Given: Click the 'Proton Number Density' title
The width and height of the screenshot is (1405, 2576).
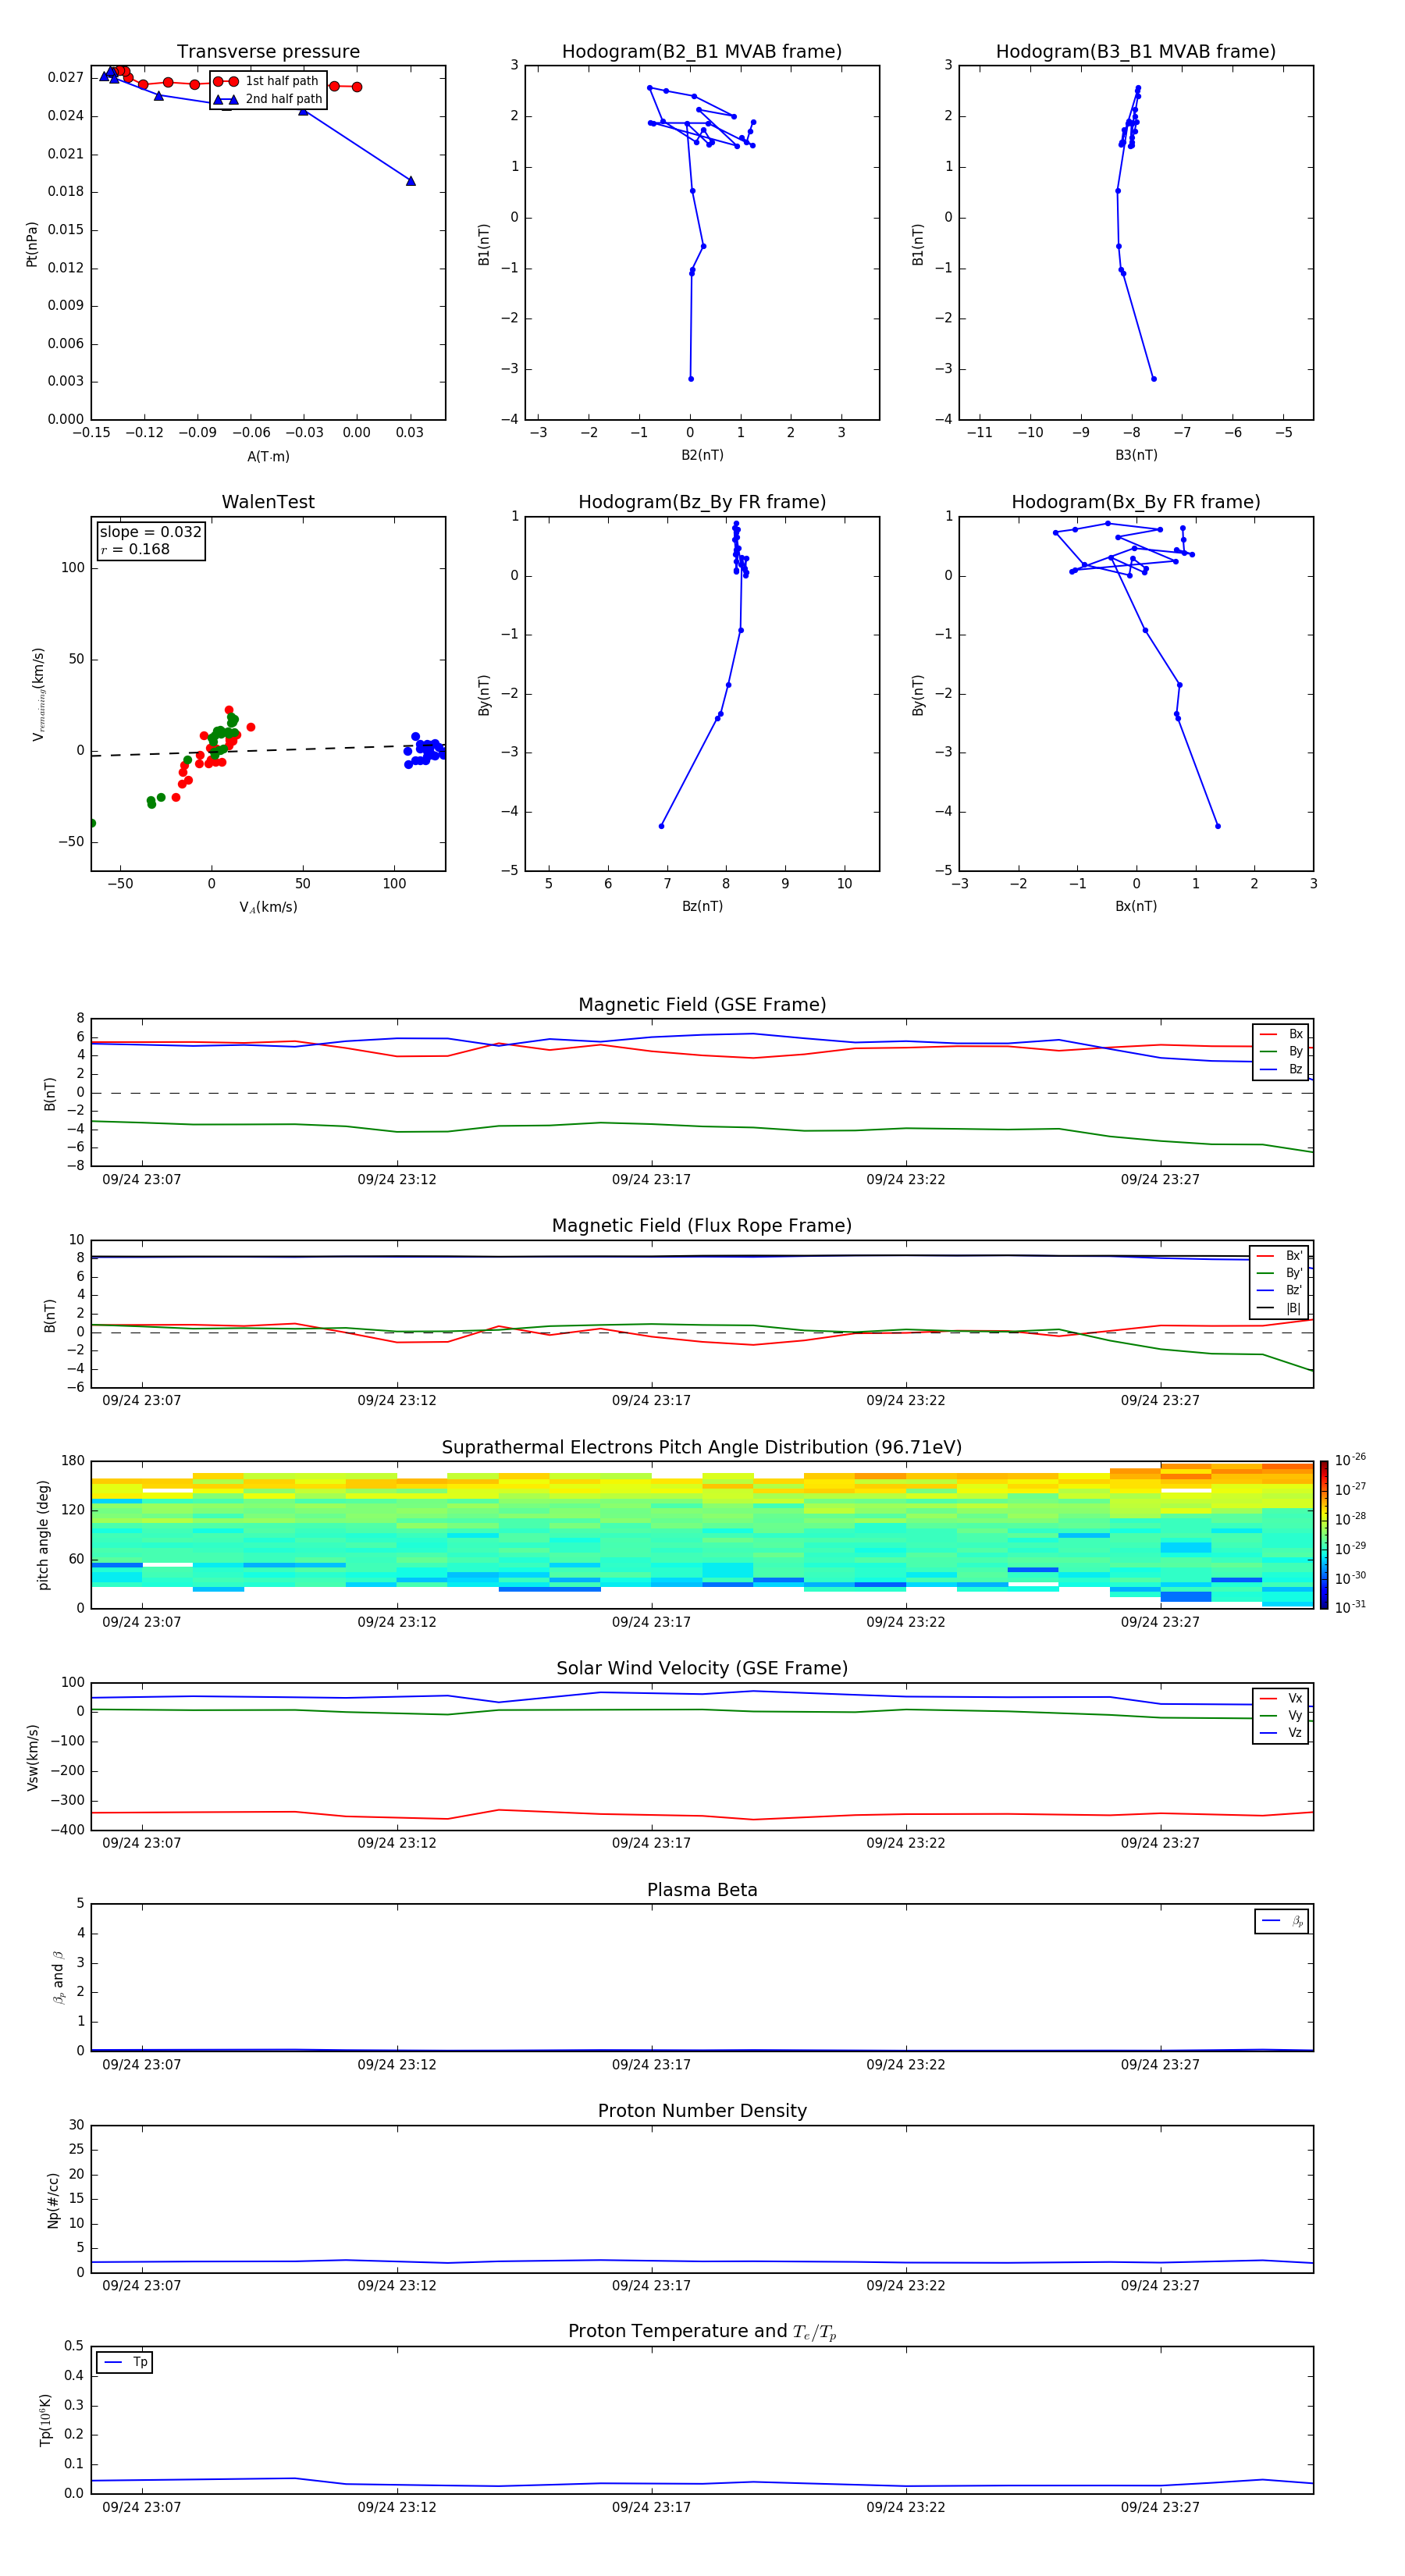Looking at the screenshot, I should [702, 2111].
